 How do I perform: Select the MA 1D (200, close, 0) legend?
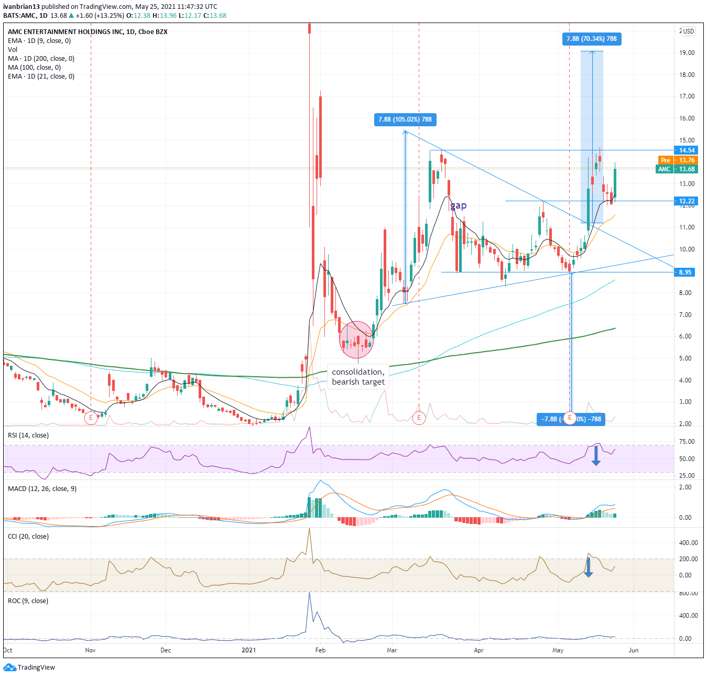pyautogui.click(x=41, y=59)
